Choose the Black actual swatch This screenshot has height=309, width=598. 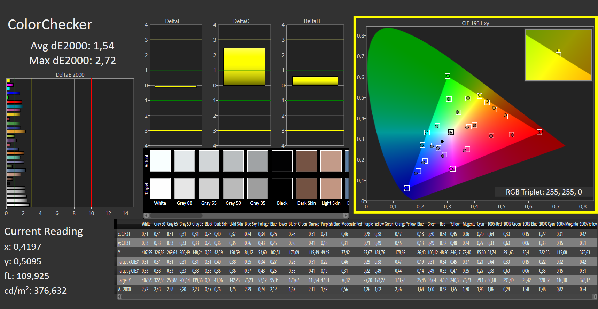point(282,161)
